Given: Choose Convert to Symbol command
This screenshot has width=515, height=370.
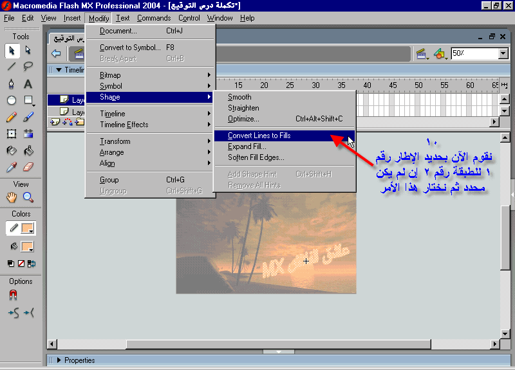Looking at the screenshot, I should pyautogui.click(x=150, y=48).
